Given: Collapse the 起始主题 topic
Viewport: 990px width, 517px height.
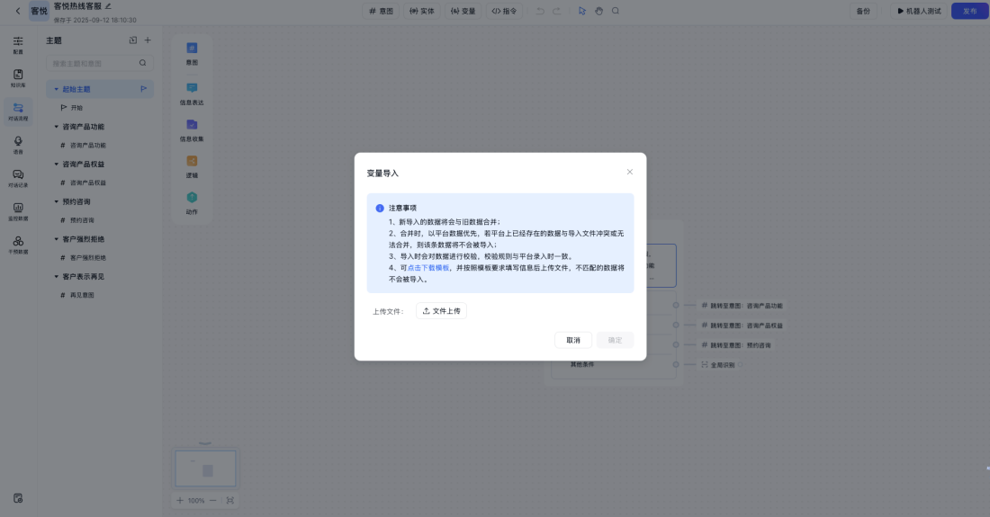Looking at the screenshot, I should tap(56, 89).
